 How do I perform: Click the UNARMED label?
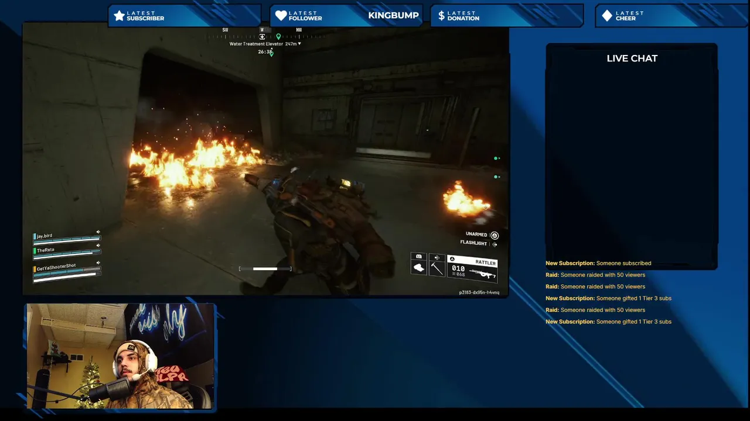point(476,234)
